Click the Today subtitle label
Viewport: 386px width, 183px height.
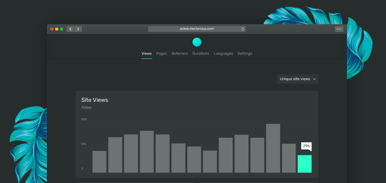[86, 108]
